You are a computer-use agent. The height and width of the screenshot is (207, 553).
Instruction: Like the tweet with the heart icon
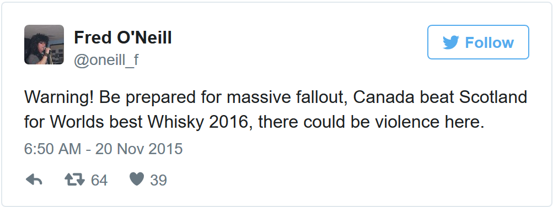click(x=137, y=180)
